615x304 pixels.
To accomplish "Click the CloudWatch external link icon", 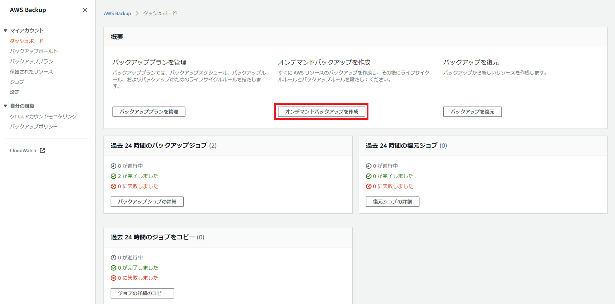I will pos(42,150).
